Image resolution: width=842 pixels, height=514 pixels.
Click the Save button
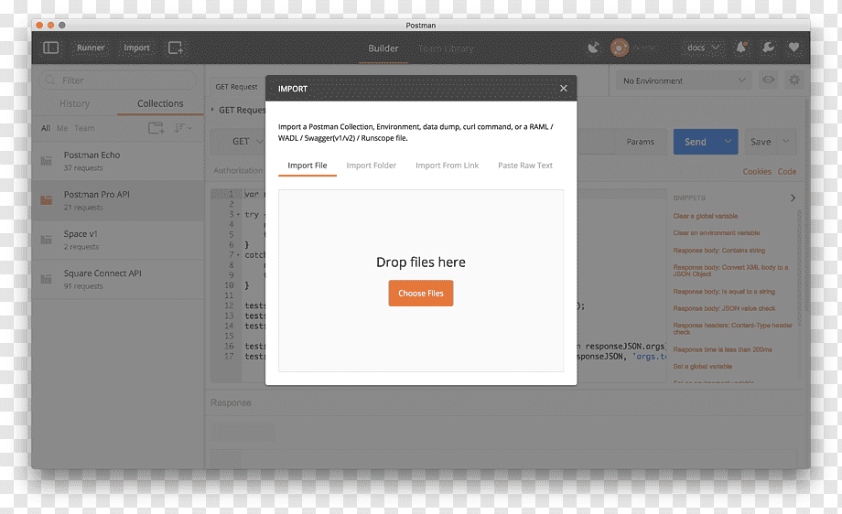761,142
